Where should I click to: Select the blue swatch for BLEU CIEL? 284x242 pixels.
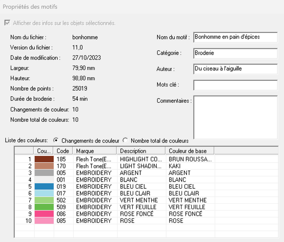43,186
